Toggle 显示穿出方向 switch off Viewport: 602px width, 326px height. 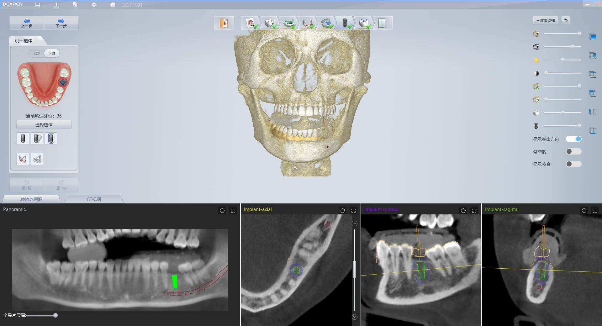tap(573, 139)
